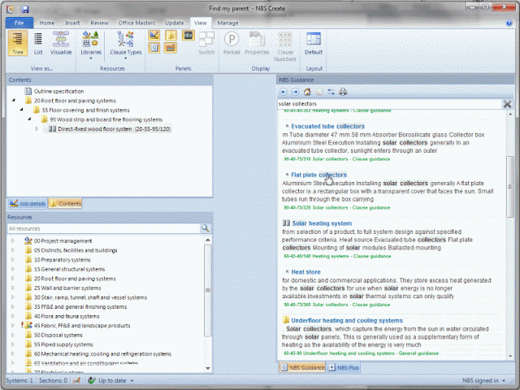
Task: Expand 05 Districts, facilities and buildings
Action: pos(13,250)
